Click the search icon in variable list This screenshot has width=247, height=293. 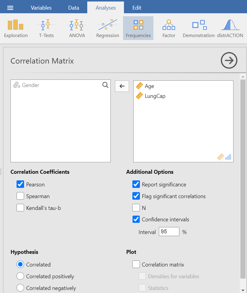click(x=105, y=85)
